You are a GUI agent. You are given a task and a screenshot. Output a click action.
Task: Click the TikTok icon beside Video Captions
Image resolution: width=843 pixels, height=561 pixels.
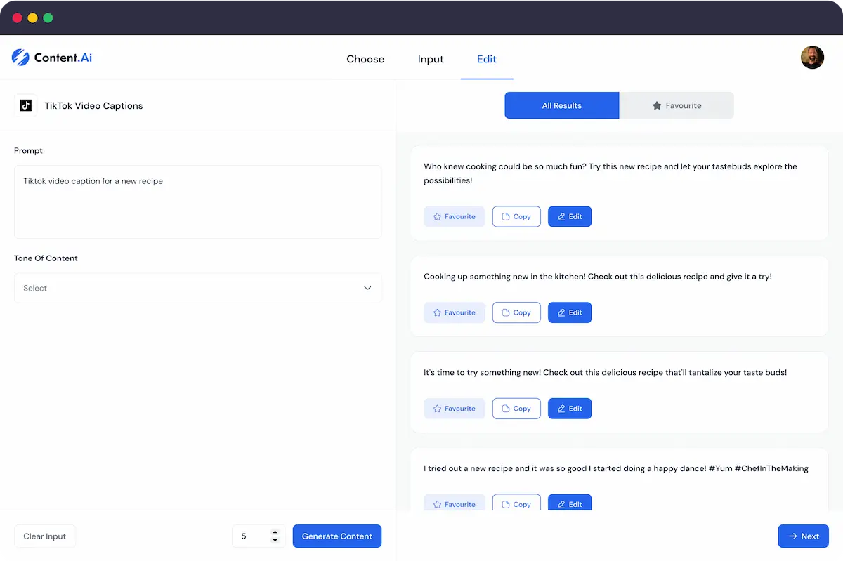(26, 105)
